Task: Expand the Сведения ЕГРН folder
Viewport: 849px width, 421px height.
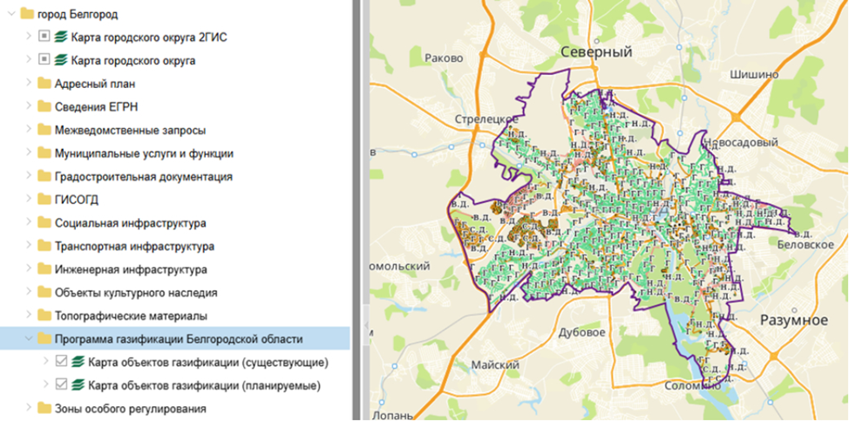Action: click(x=30, y=107)
